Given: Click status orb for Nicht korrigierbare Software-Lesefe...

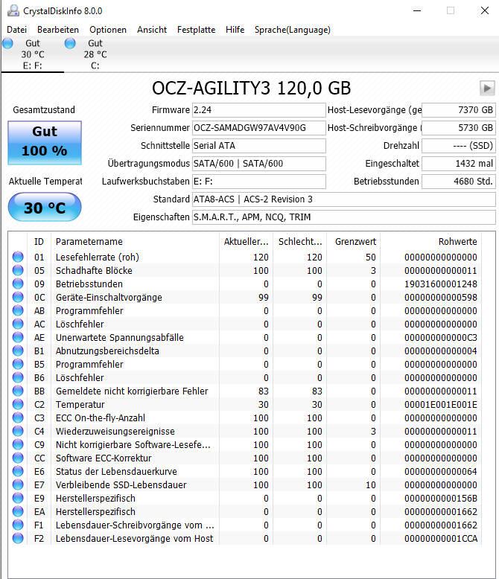Looking at the screenshot, I should tap(18, 444).
